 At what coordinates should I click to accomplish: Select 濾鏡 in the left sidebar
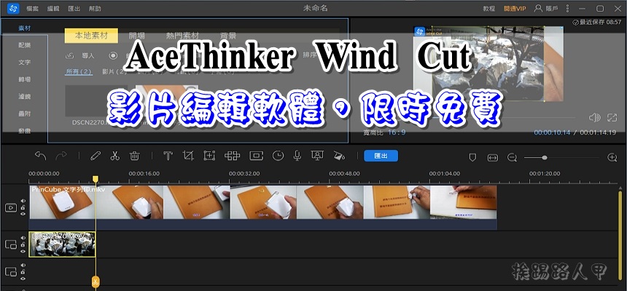click(24, 97)
